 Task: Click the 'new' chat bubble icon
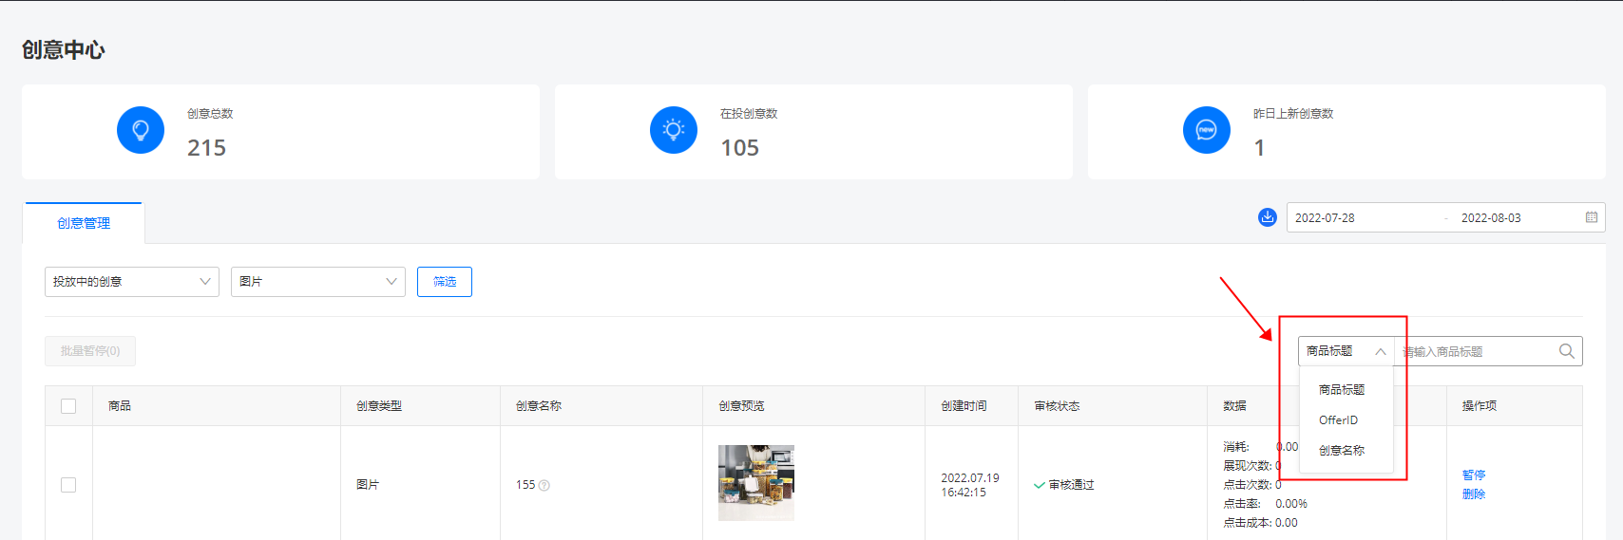(1206, 130)
